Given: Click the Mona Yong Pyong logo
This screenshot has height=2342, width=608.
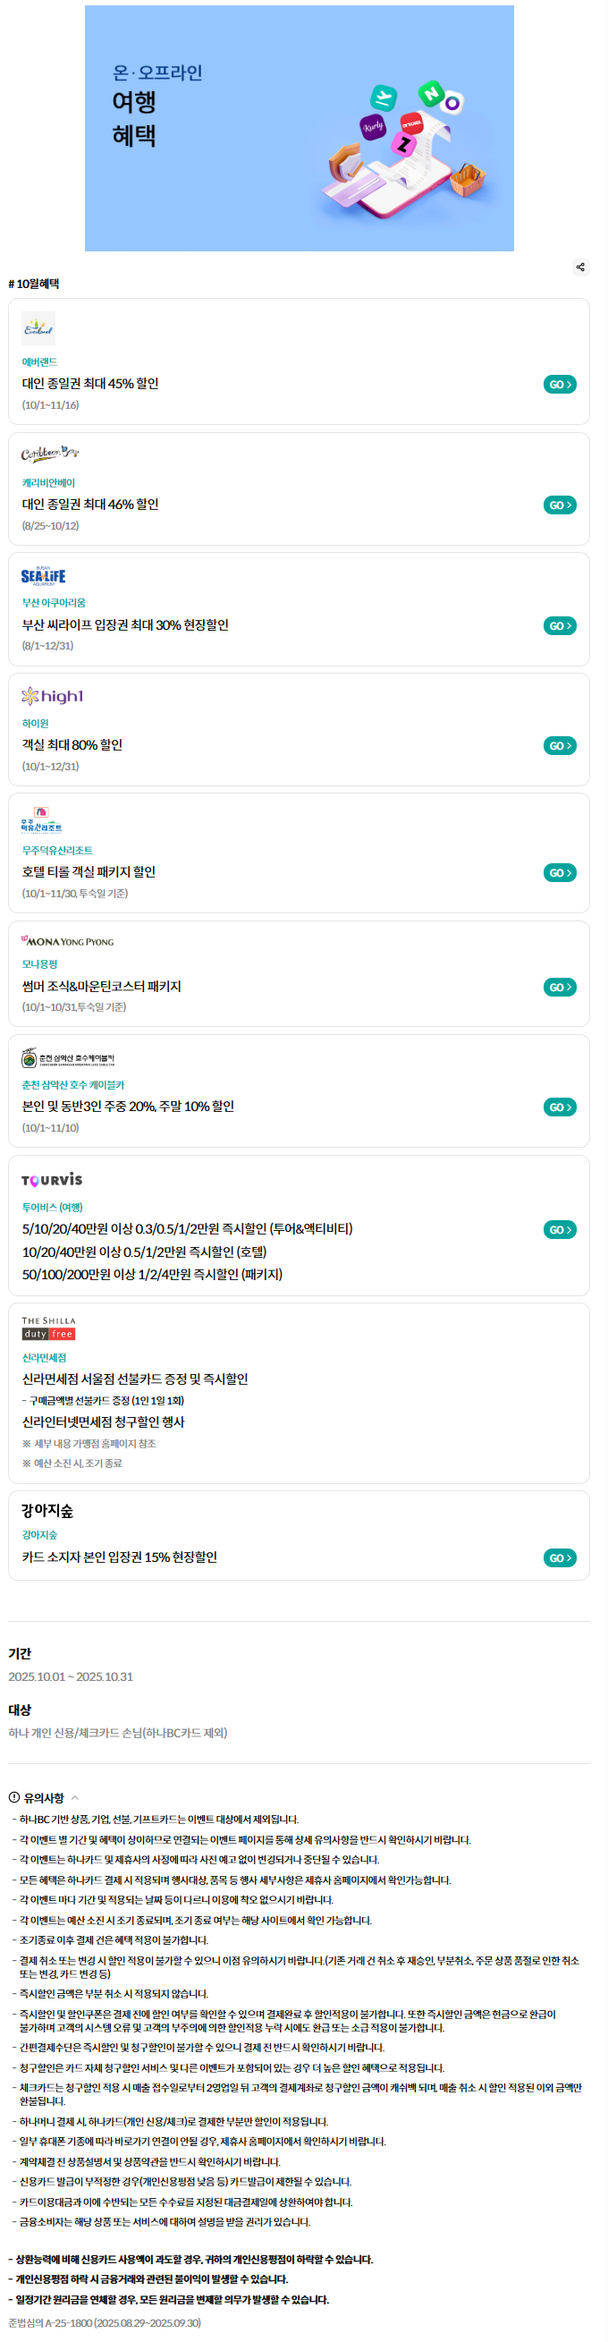Looking at the screenshot, I should (67, 941).
